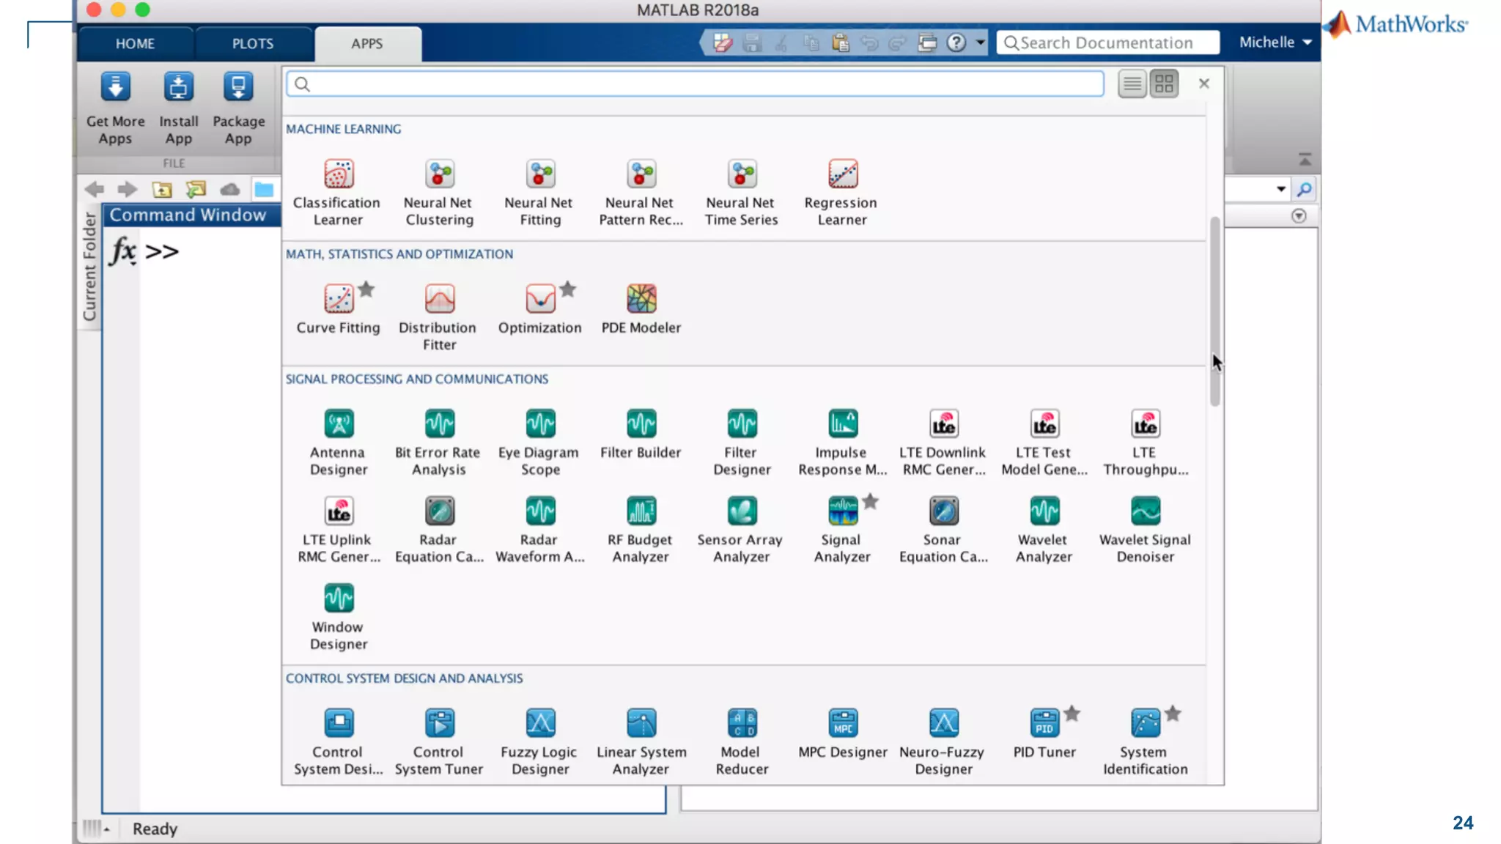Launch Neural Net Time Series app
1501x844 pixels.
(x=742, y=193)
